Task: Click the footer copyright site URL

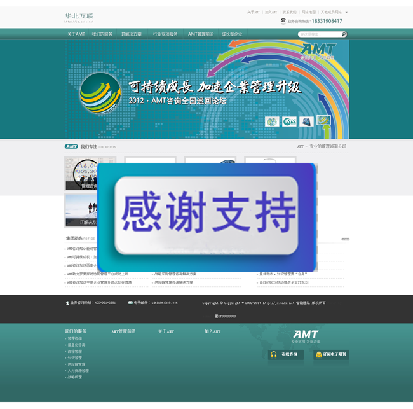Action: click(278, 303)
